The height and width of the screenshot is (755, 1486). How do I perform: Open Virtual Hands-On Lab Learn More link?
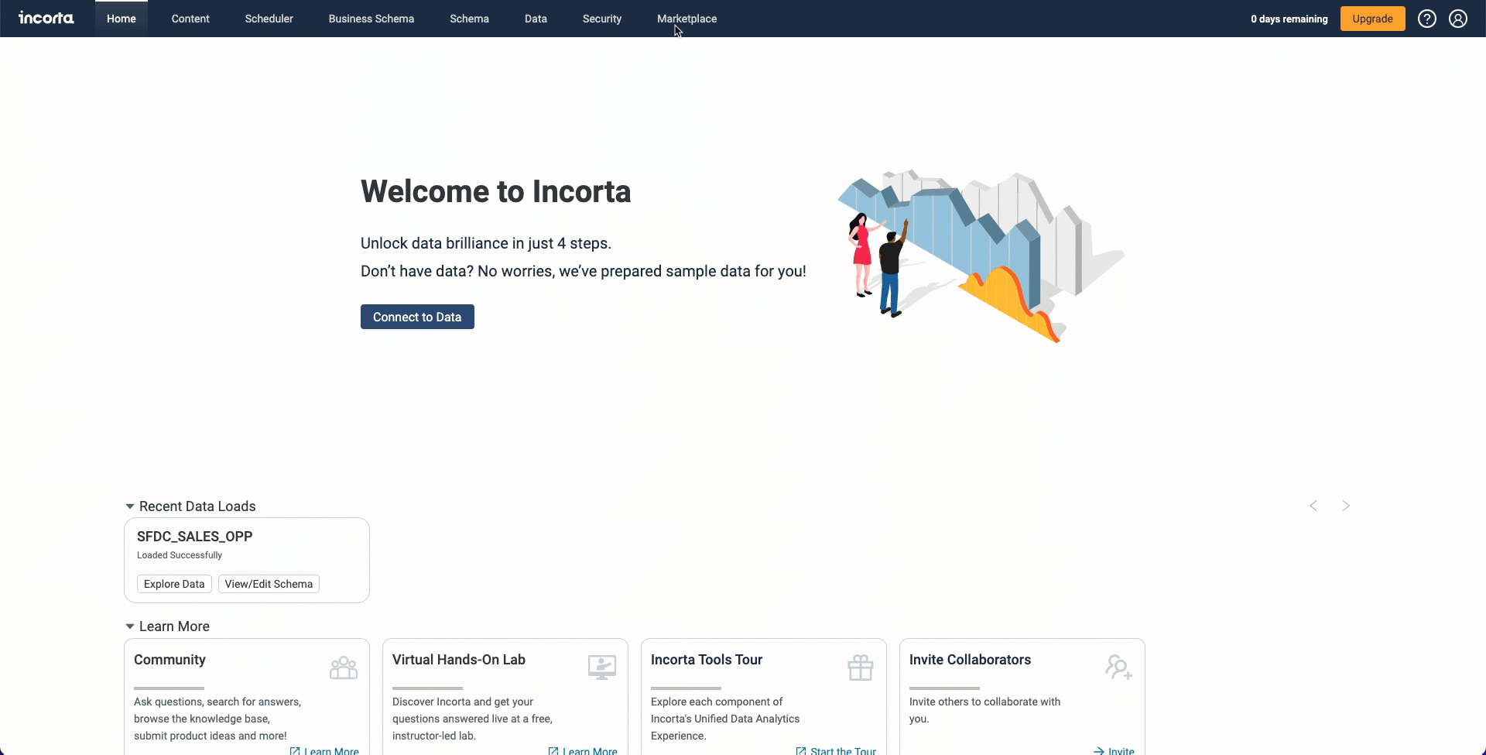point(583,750)
